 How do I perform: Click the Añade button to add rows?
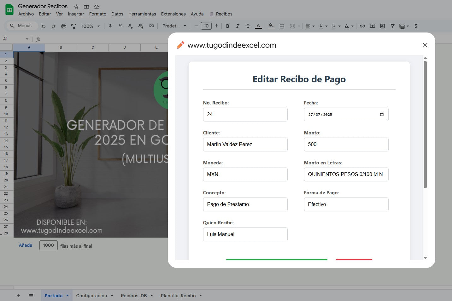click(x=25, y=245)
